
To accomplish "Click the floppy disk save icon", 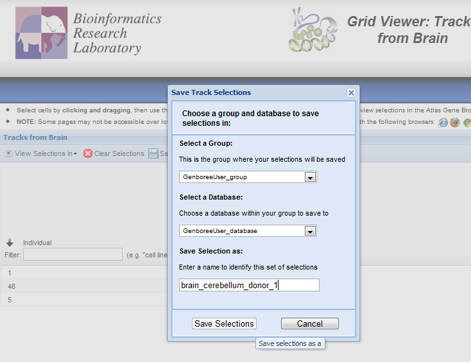I will click(153, 153).
